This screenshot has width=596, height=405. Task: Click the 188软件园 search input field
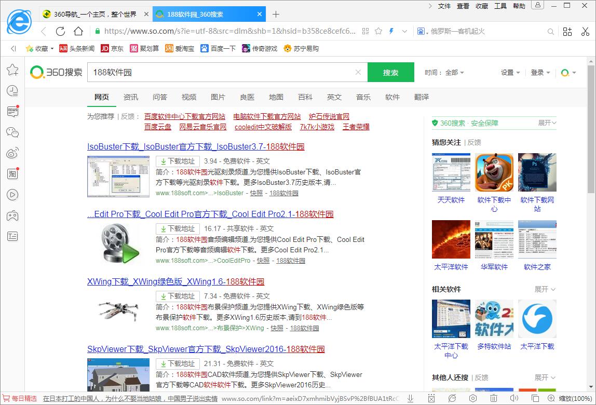(x=221, y=72)
